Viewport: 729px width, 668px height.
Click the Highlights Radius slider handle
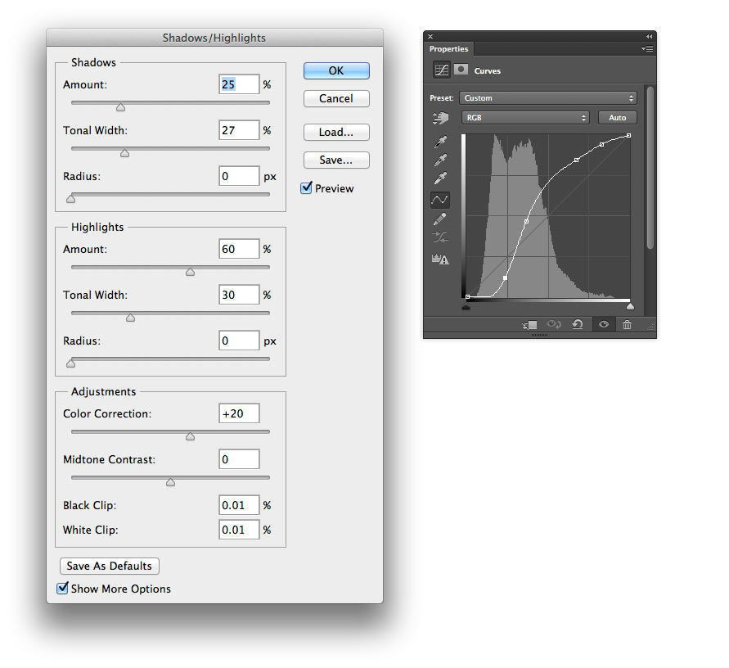point(70,363)
